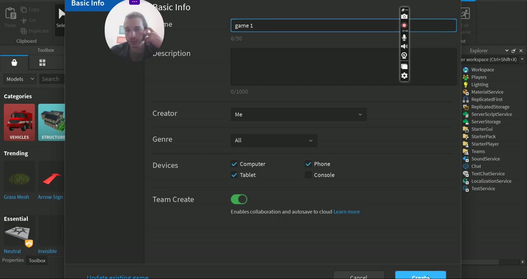Expand the Explorer panel options arrow
The width and height of the screenshot is (527, 279).
click(x=507, y=51)
